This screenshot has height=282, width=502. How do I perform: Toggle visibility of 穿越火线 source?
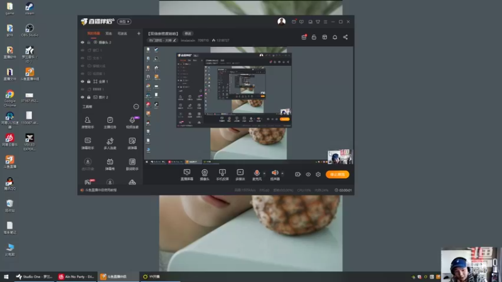82,66
